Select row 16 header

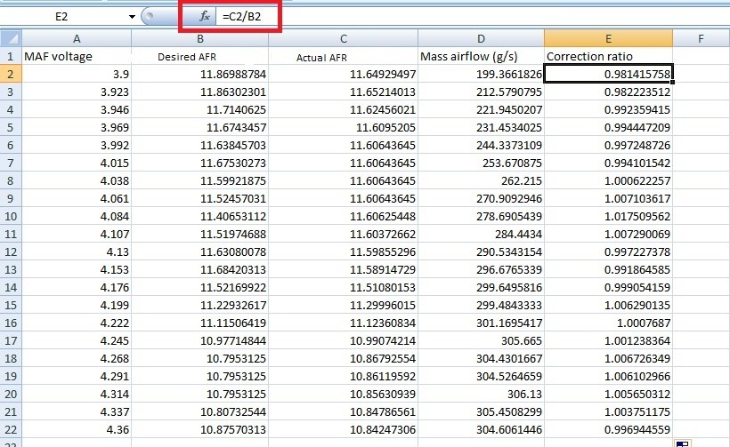point(12,323)
